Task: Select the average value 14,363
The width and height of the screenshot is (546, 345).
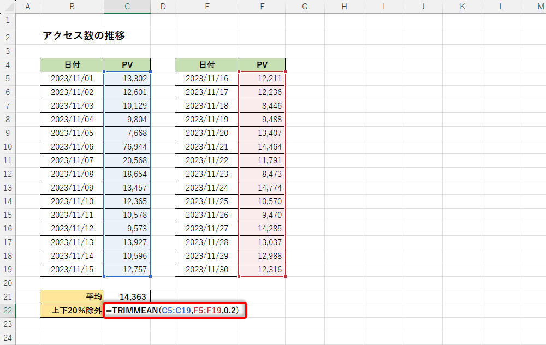Action: click(127, 297)
